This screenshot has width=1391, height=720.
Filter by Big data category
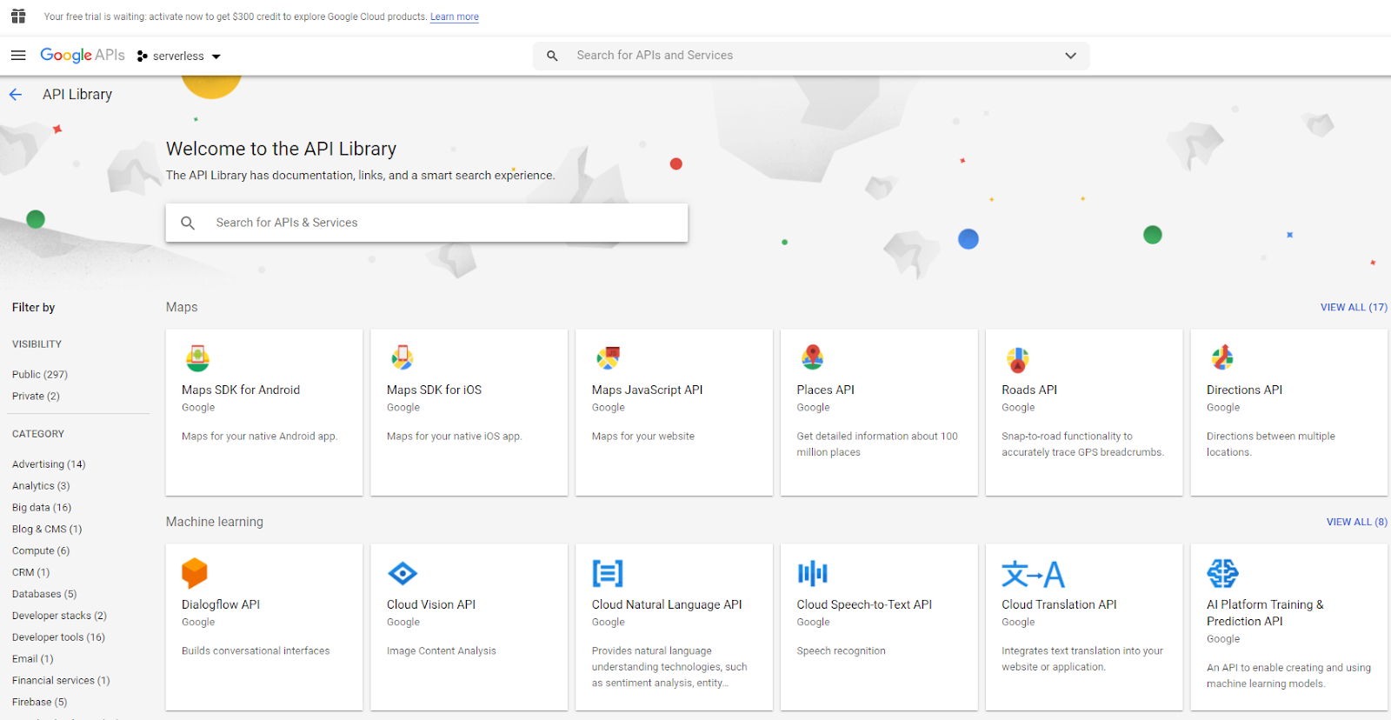click(42, 507)
